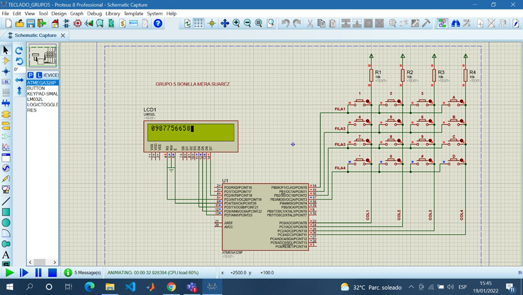
Task: Stop the simulation with the square button
Action: click(x=52, y=272)
